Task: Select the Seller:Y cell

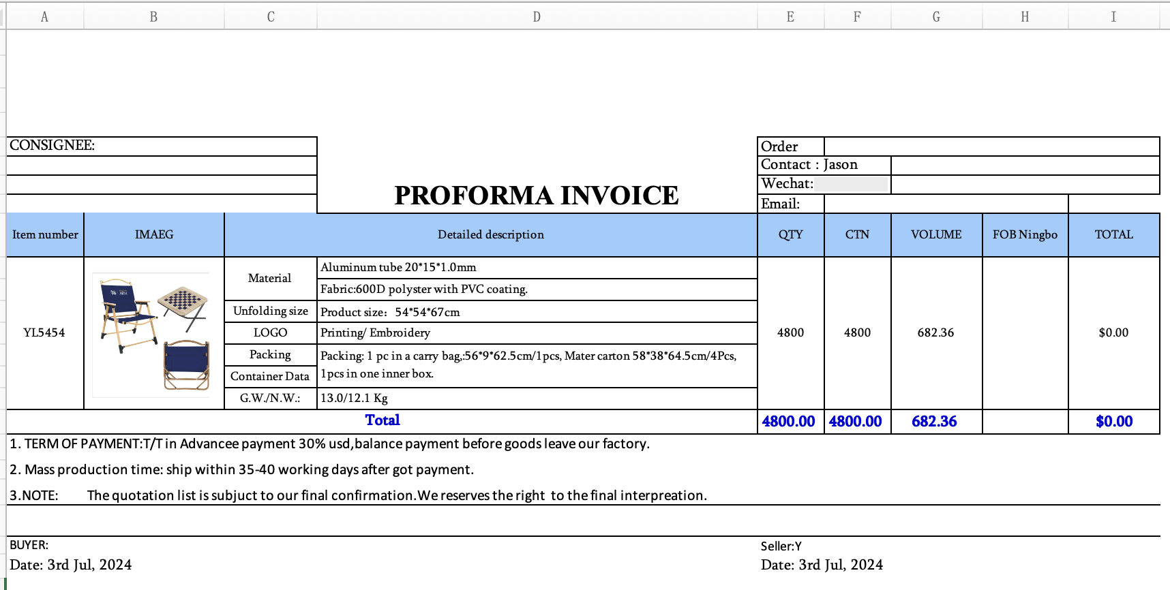Action: [781, 546]
